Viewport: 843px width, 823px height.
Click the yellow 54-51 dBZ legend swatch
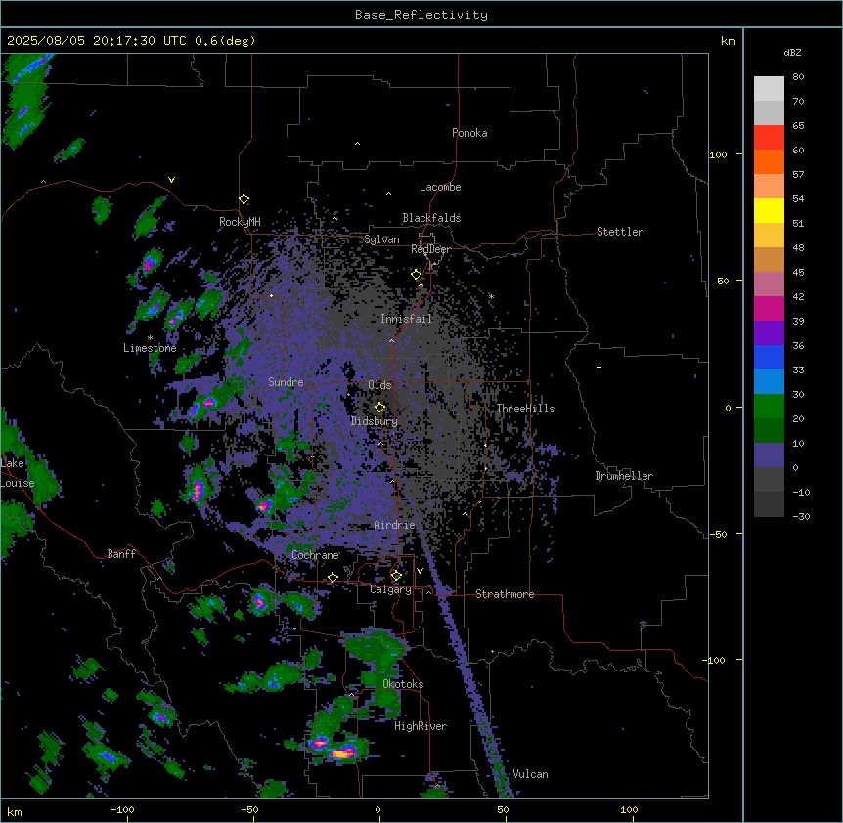click(769, 210)
